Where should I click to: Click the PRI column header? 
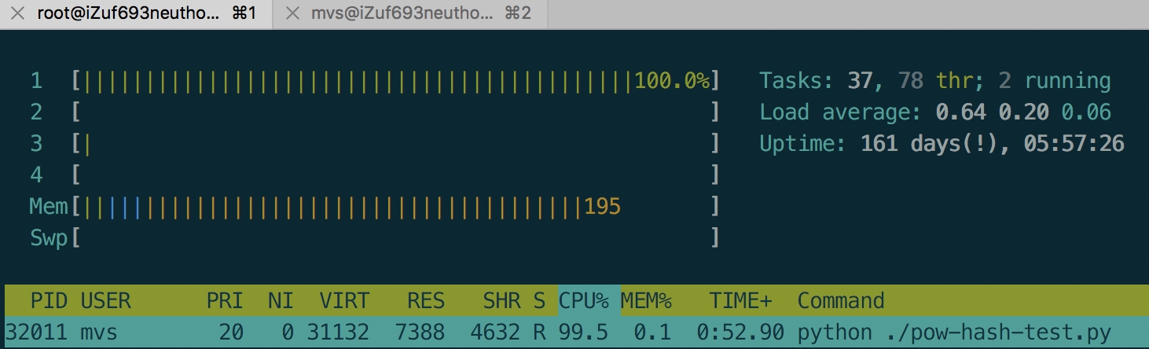[225, 301]
